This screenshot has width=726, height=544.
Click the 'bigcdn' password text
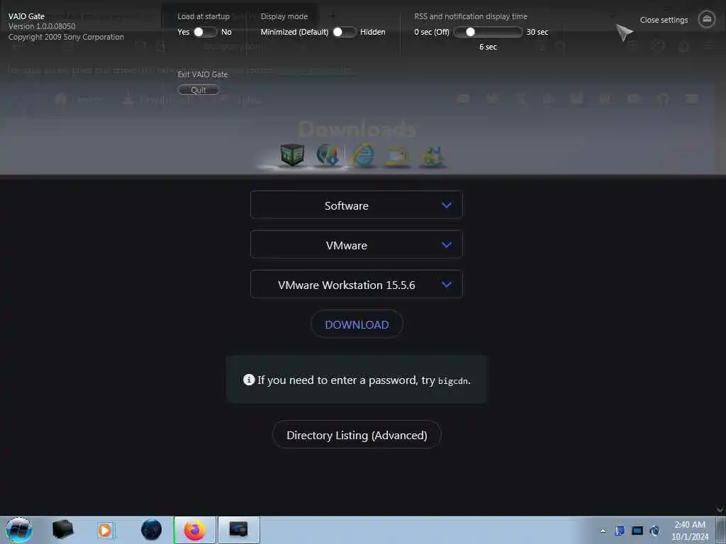pyautogui.click(x=453, y=381)
